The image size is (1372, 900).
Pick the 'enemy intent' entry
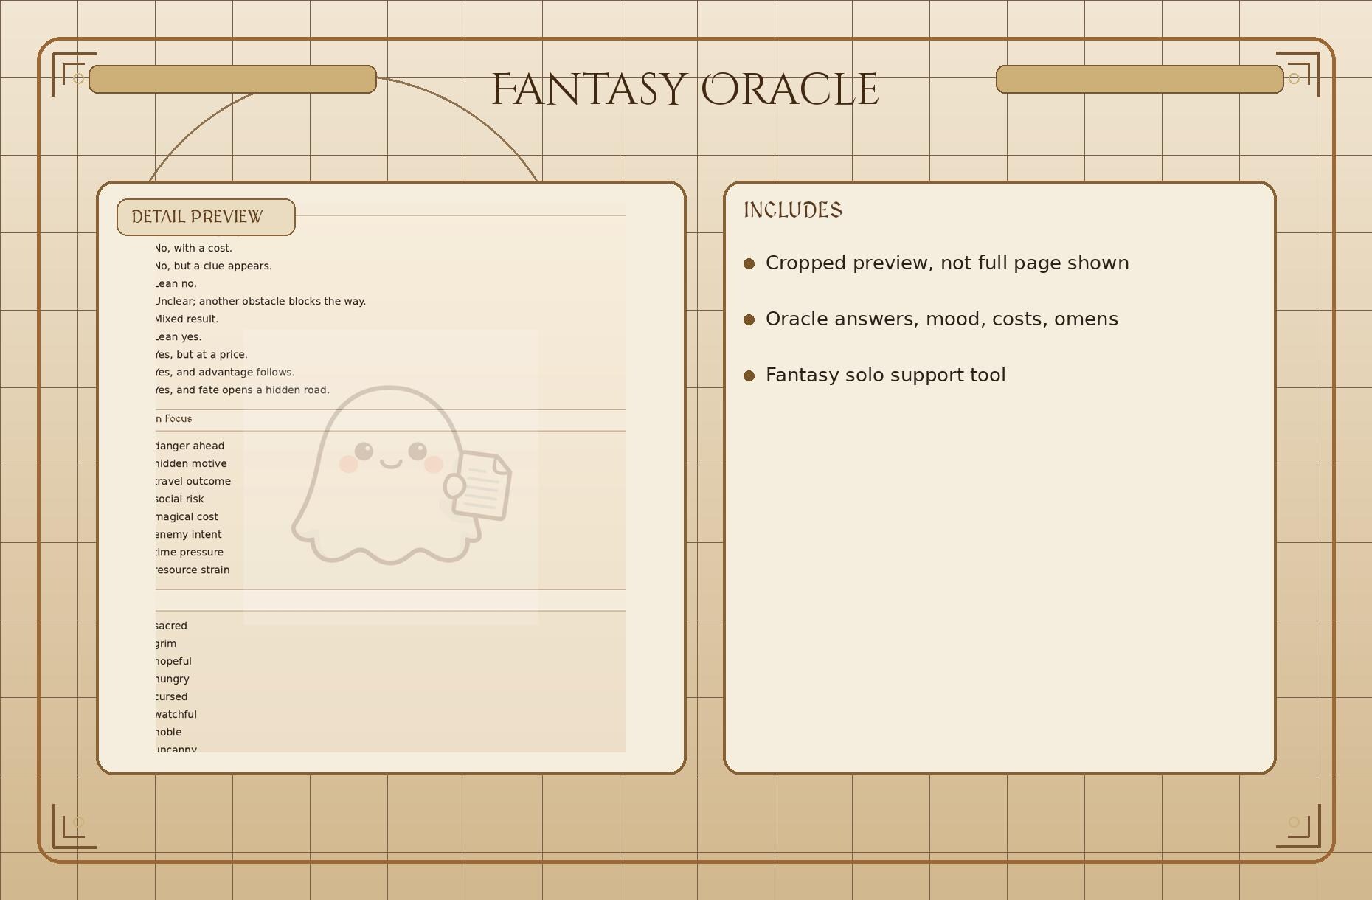189,534
